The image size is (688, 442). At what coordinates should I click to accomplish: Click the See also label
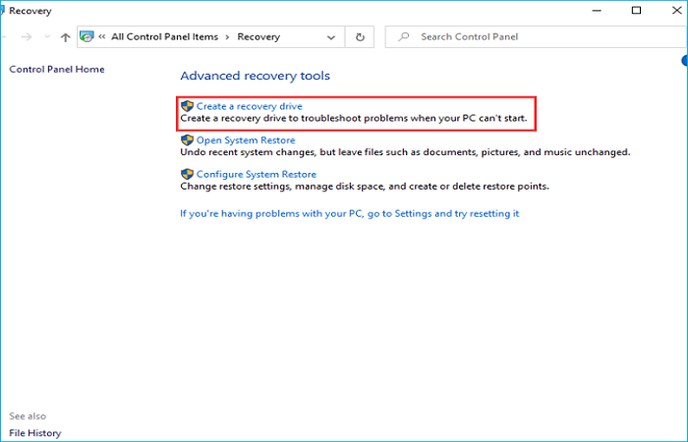click(28, 415)
